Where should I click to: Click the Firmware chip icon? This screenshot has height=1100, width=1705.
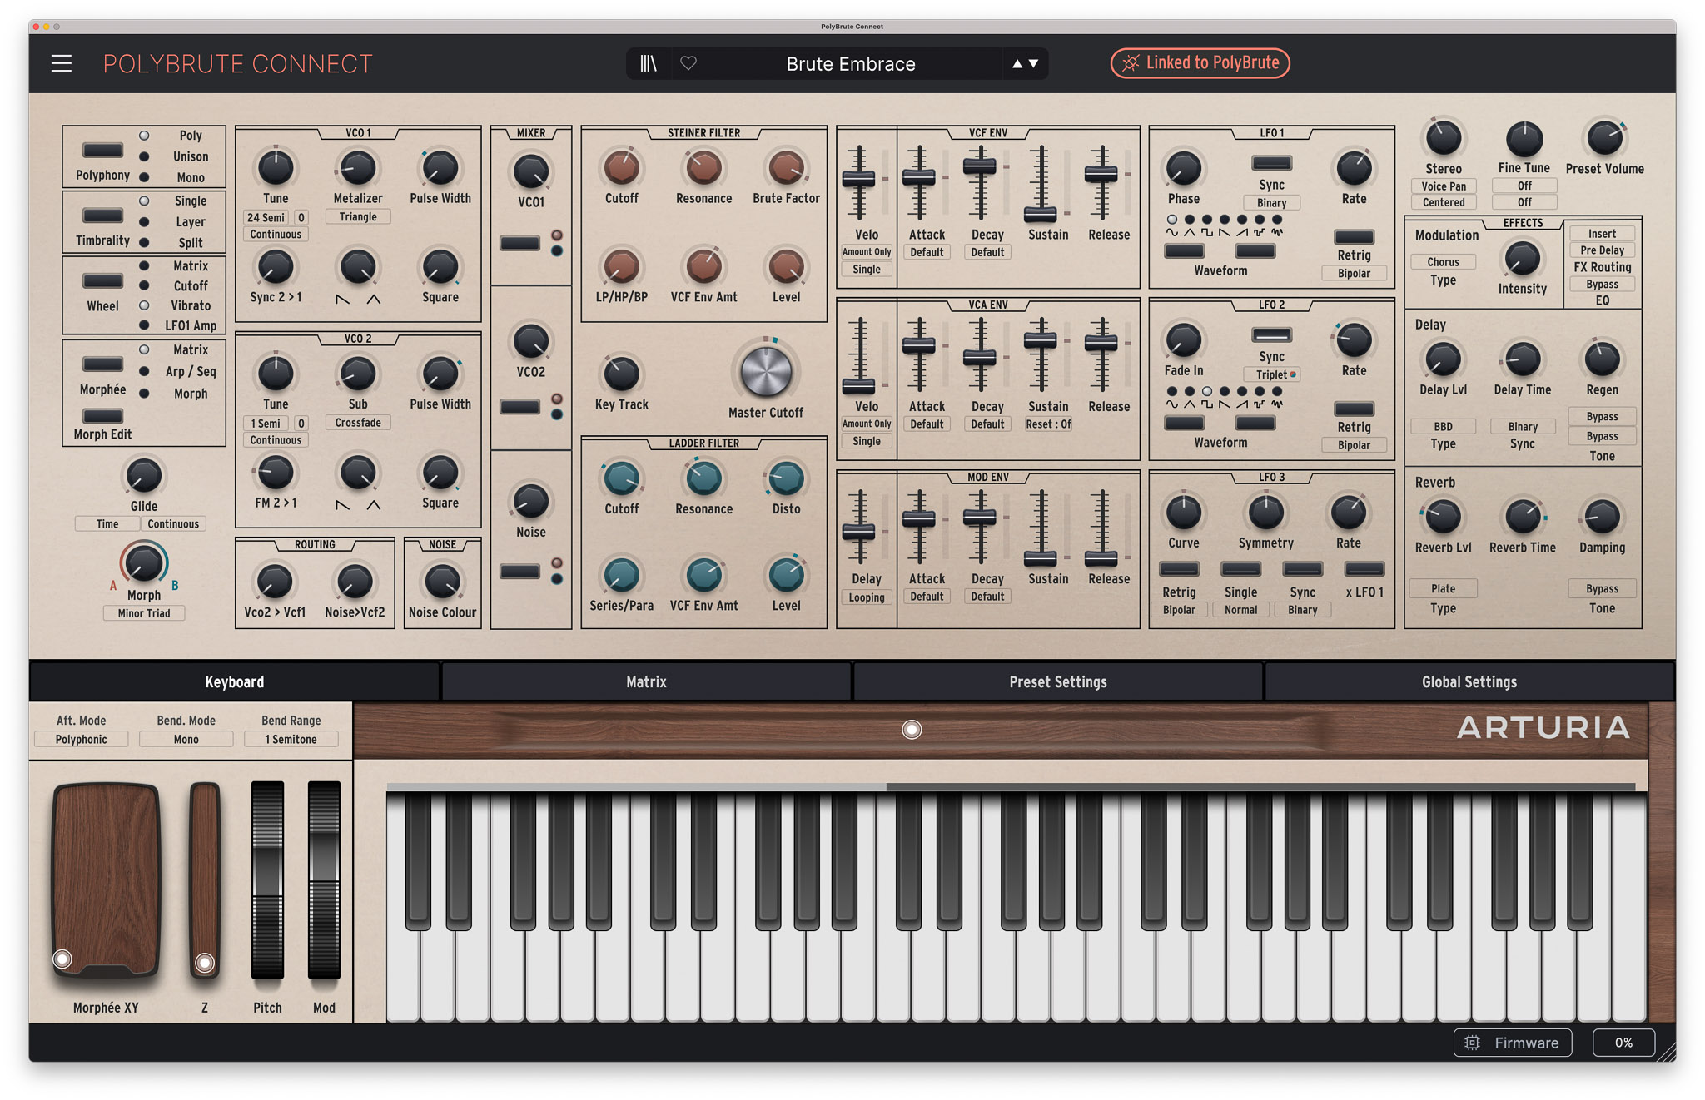1472,1043
